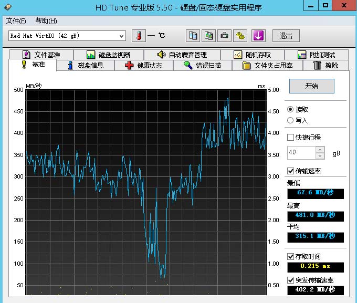Toggle the 传输速率 checkbox

click(290, 171)
